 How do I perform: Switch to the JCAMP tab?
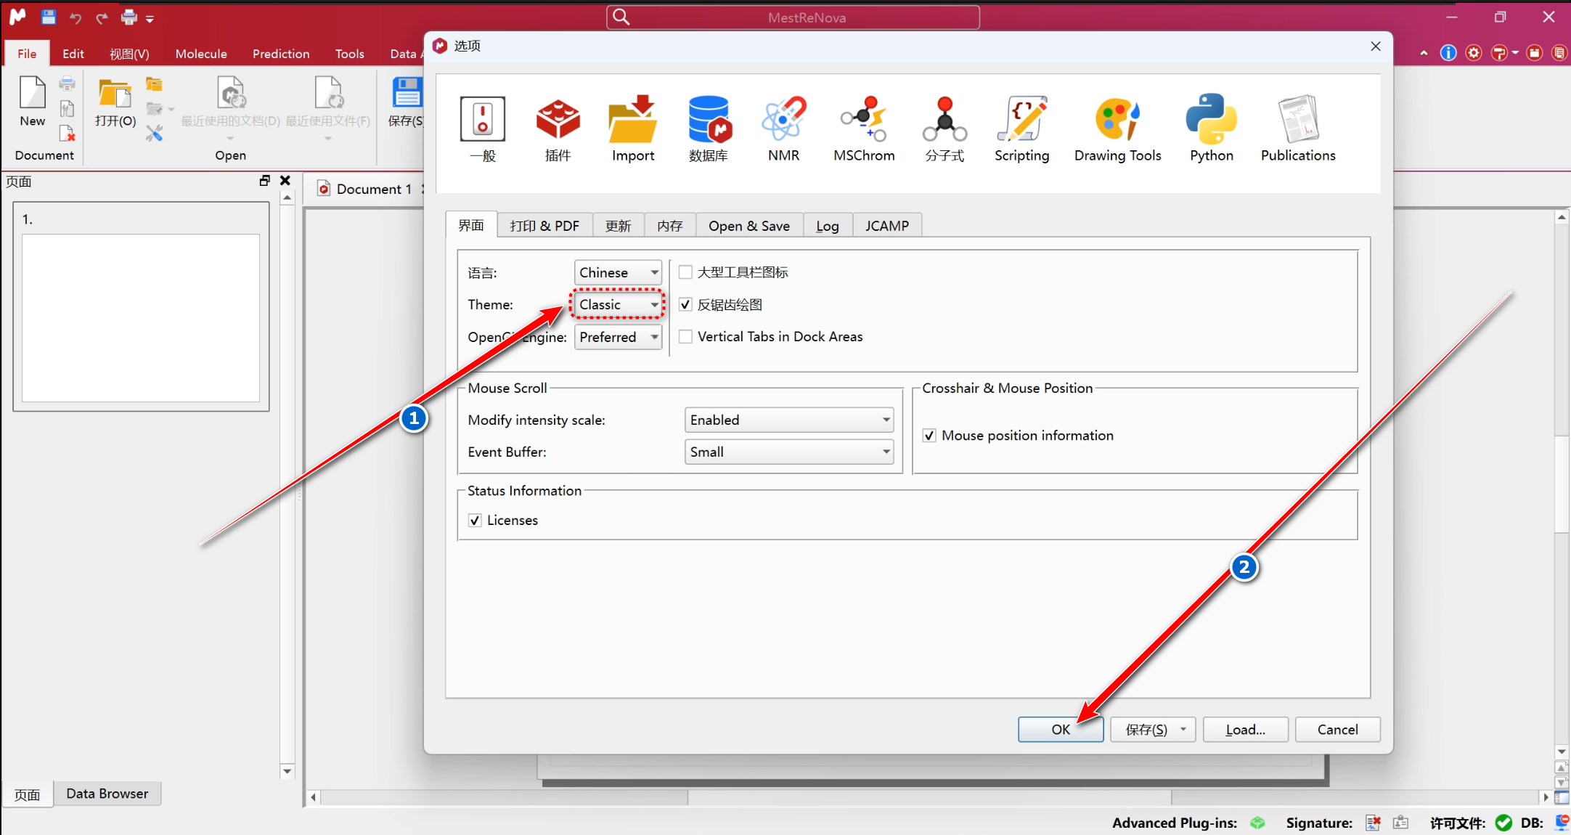tap(887, 226)
